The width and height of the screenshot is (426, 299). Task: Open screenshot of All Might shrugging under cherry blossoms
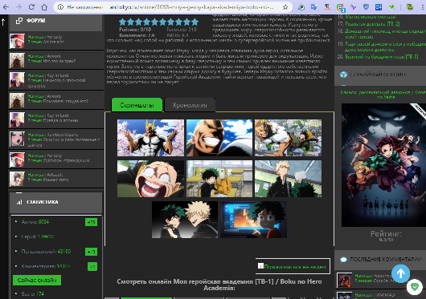click(150, 138)
